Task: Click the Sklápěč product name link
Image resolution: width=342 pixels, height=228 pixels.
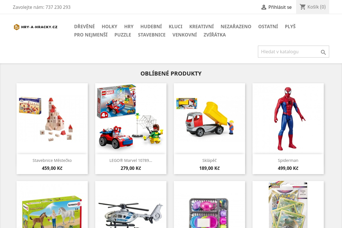Action: coord(209,160)
